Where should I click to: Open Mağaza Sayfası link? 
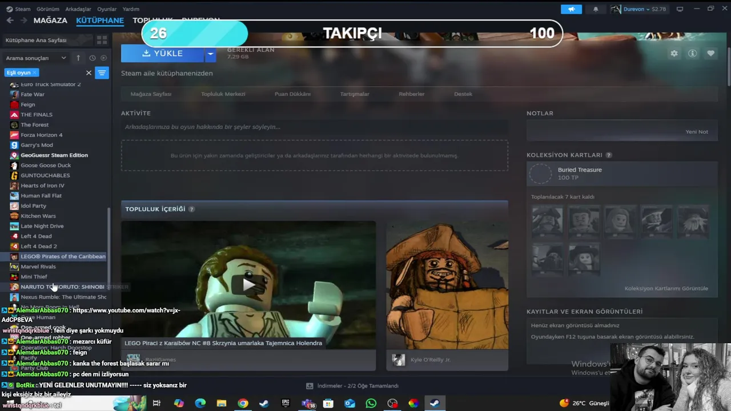[x=151, y=94]
